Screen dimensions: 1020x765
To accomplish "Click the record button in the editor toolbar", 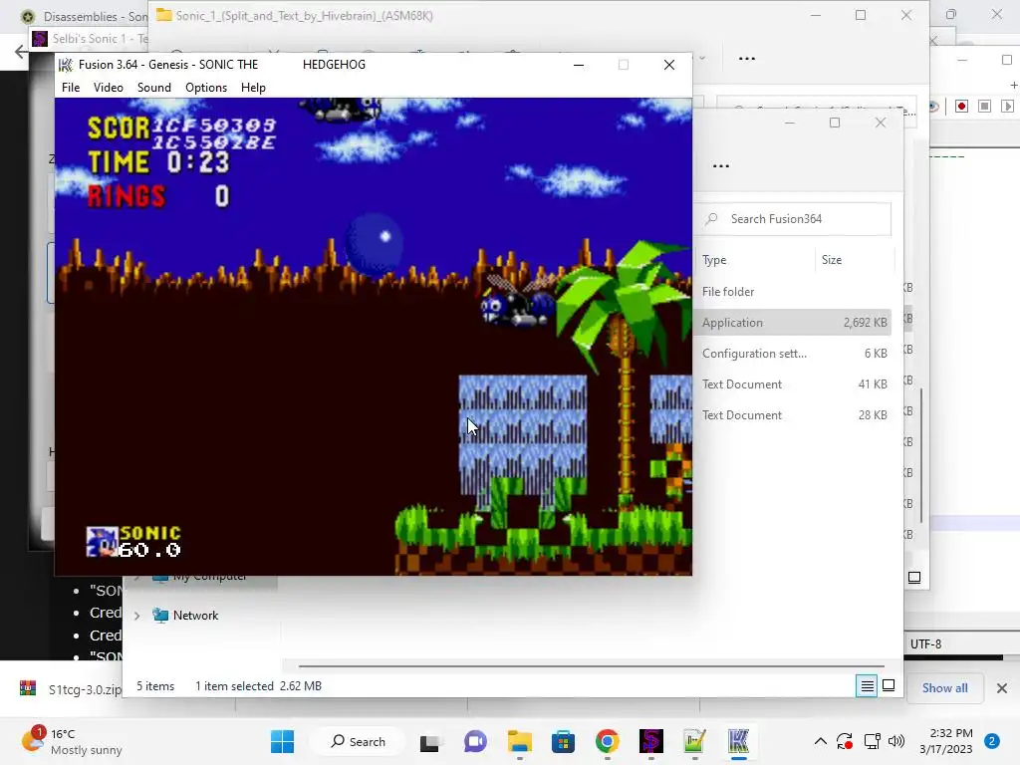I will tap(961, 106).
